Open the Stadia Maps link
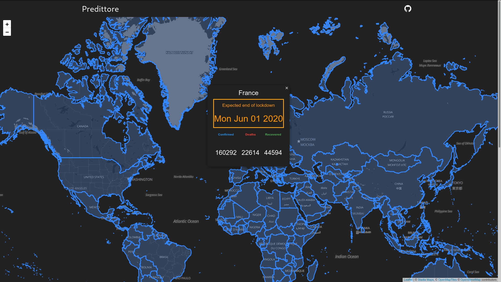Screen dimensions: 501x282 click(426, 280)
